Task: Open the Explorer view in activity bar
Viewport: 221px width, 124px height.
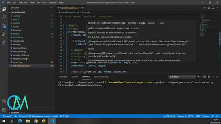Action: pos(4,9)
